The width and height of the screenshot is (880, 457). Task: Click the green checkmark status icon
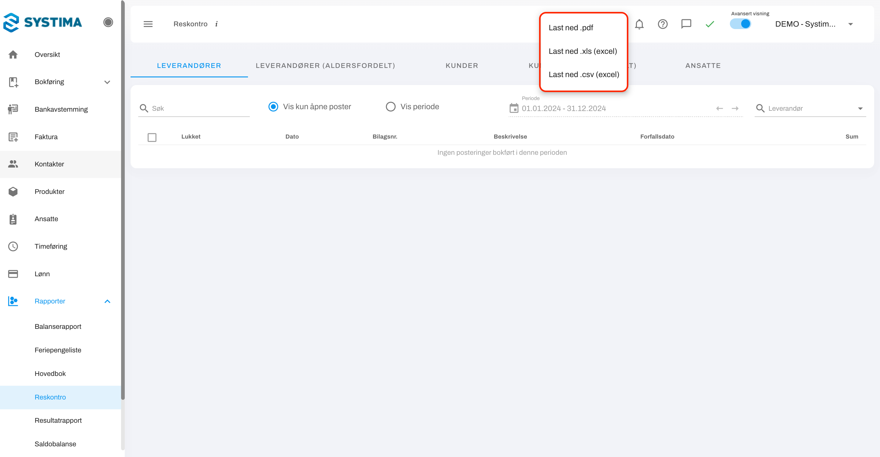coord(710,24)
